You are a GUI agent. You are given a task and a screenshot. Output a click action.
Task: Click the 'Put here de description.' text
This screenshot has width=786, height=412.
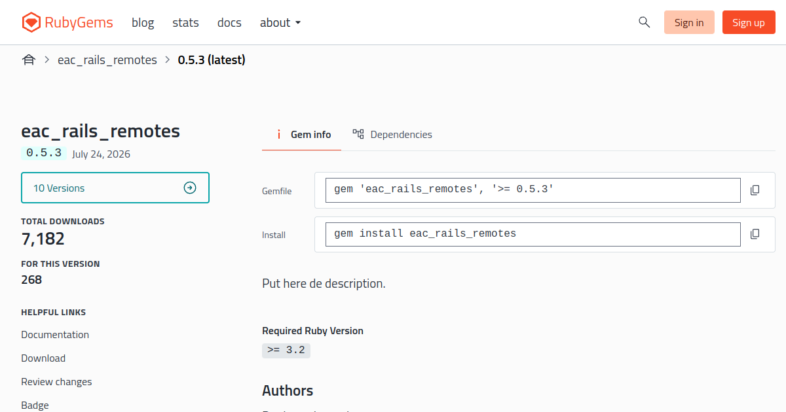pos(324,284)
